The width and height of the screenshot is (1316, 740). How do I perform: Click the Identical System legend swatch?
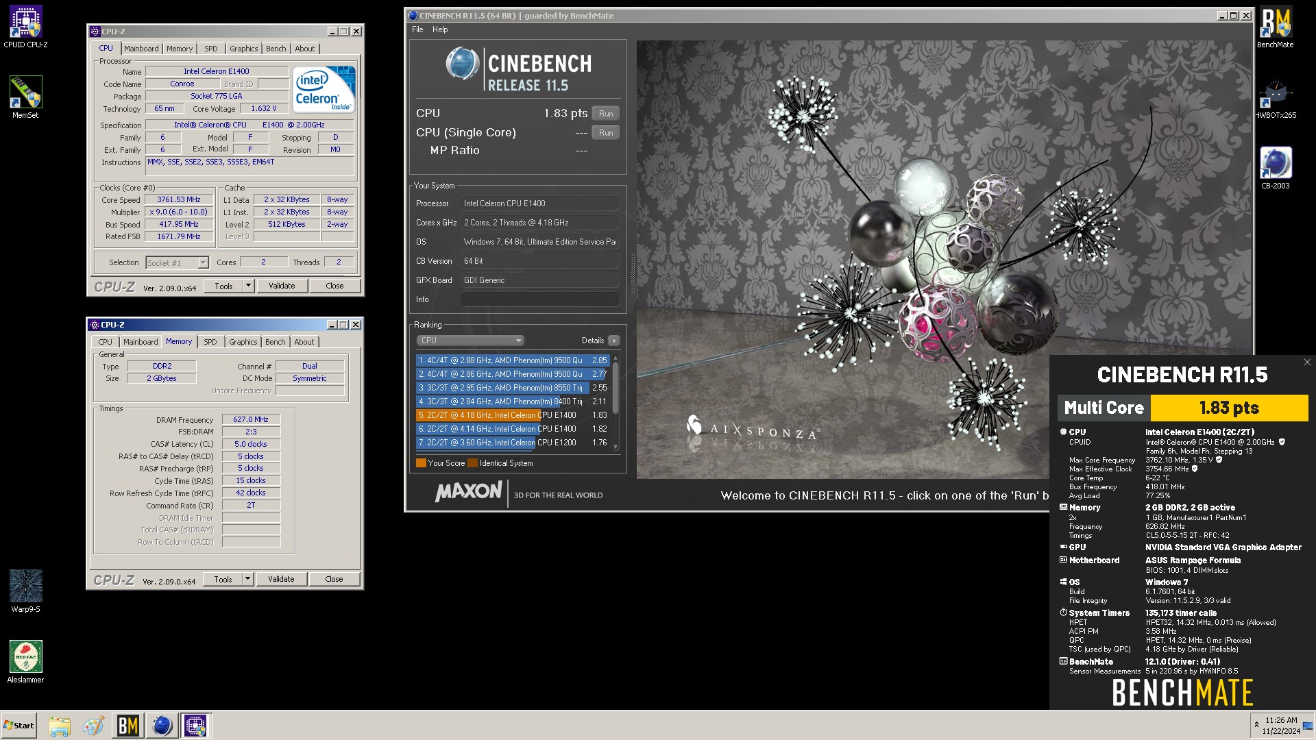point(472,463)
